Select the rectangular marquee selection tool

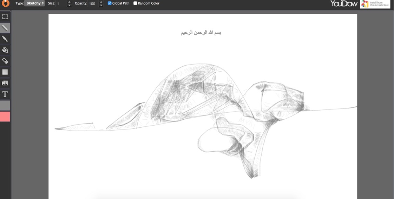point(5,16)
